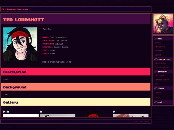Open the artwork Gallery sidebar link
Image resolution: width=174 pixels, height=130 pixels.
(159, 76)
